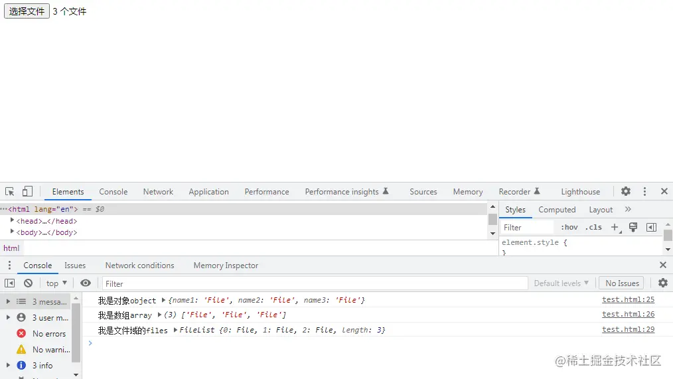Select the drawer Console tab
Screen dimensions: 673x379
pyautogui.click(x=38, y=265)
